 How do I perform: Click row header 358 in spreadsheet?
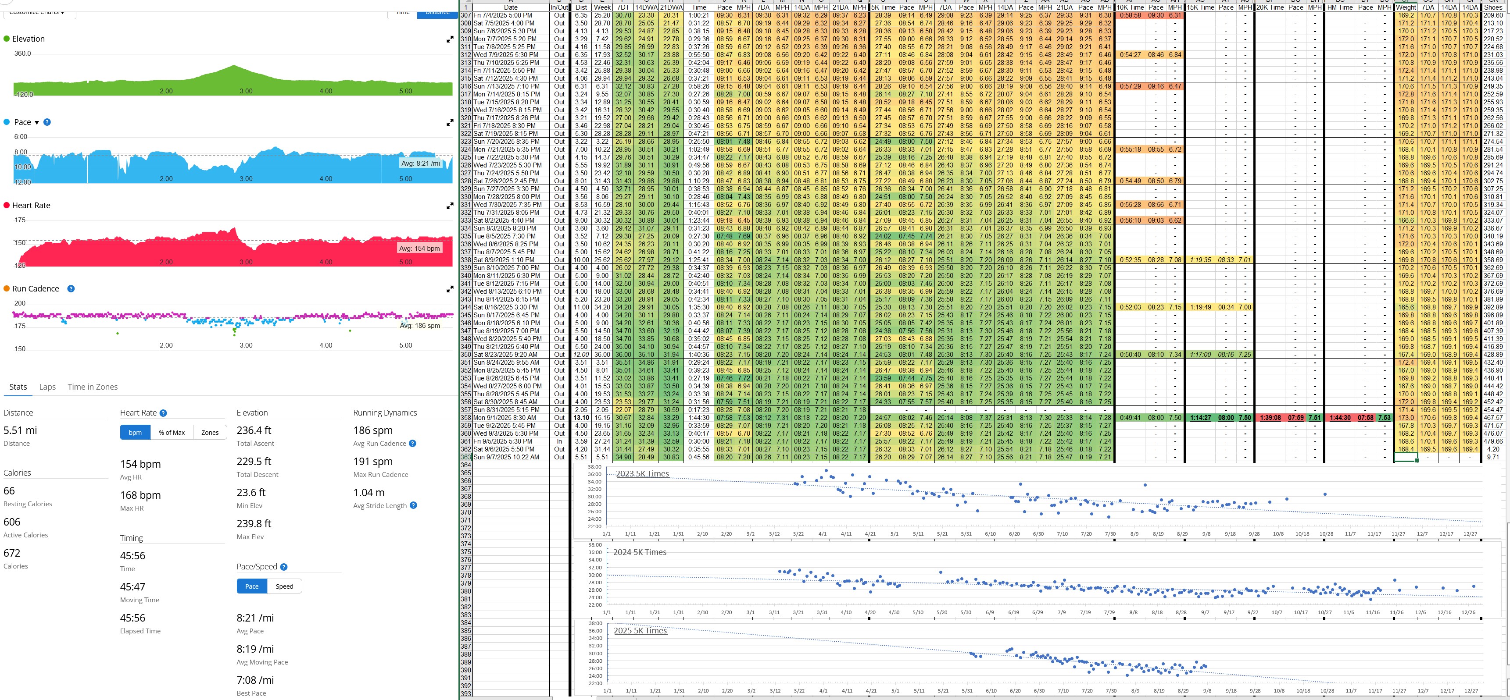(x=466, y=418)
